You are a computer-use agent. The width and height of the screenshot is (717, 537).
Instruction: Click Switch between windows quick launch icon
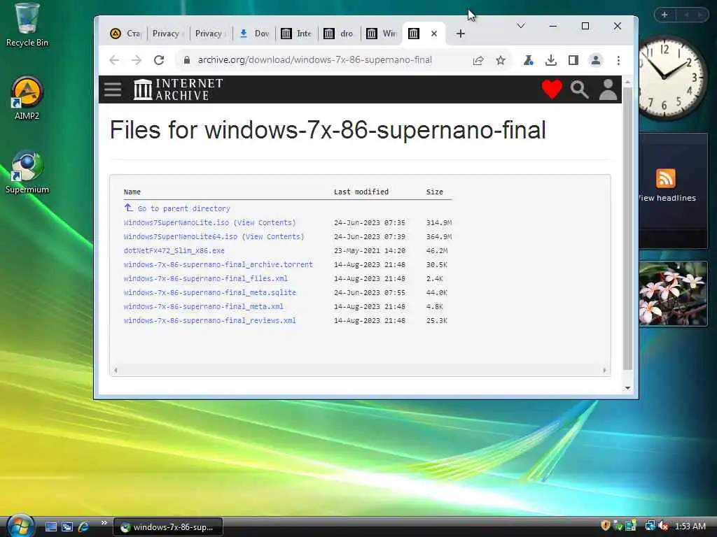67,527
